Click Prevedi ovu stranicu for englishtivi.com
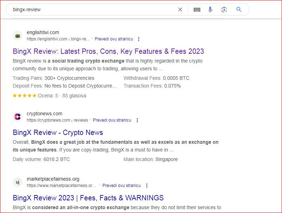282x213 pixels. tap(114, 39)
